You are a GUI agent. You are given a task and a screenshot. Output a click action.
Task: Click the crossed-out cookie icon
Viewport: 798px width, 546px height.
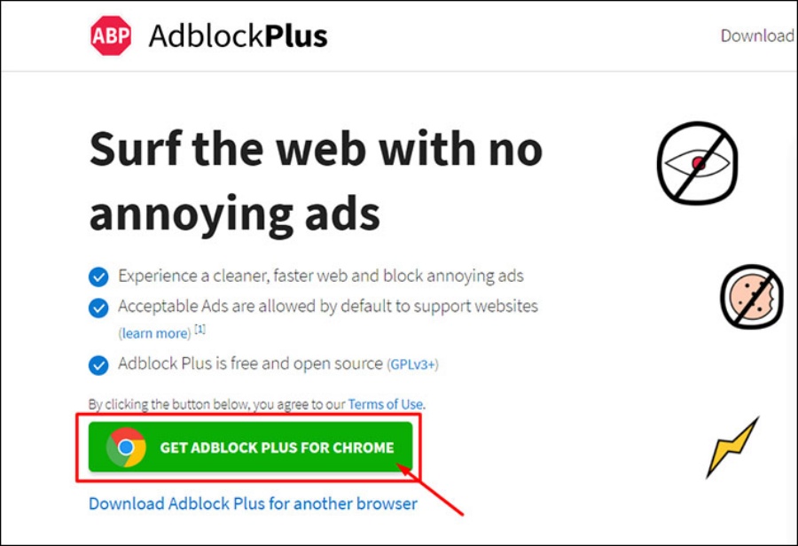point(752,296)
